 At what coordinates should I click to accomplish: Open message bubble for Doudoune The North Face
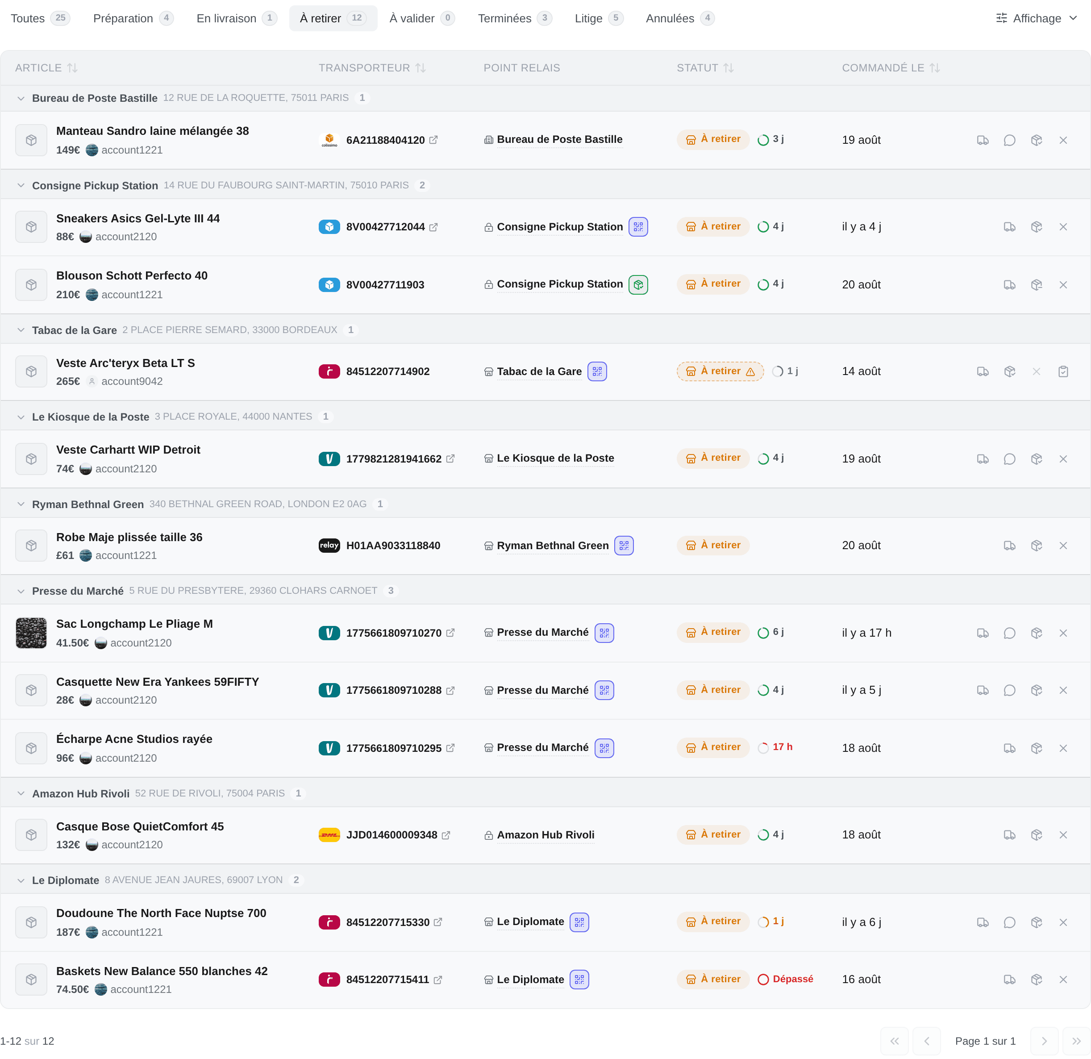pyautogui.click(x=1009, y=922)
